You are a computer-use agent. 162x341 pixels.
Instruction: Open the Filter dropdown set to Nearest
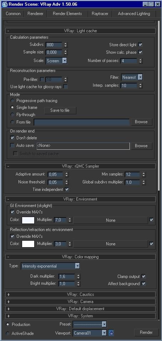(x=132, y=77)
